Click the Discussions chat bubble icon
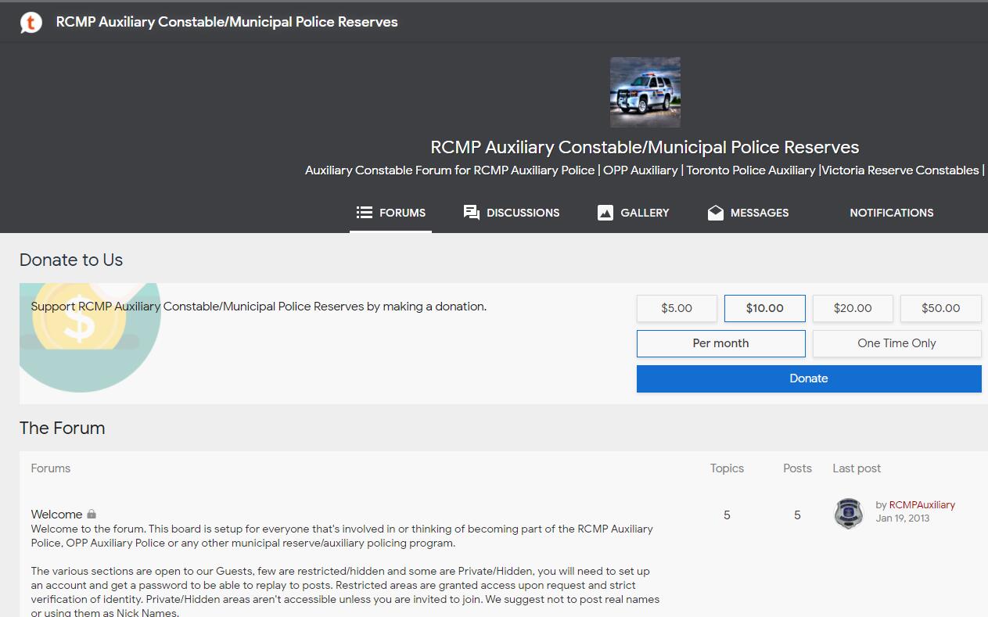Image resolution: width=988 pixels, height=617 pixels. (472, 213)
